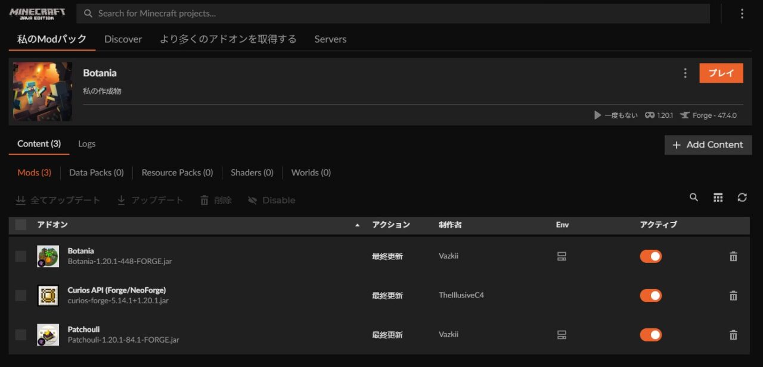Open より多くのアドオンを取得する tab
Screen dimensions: 763x367
(228, 39)
